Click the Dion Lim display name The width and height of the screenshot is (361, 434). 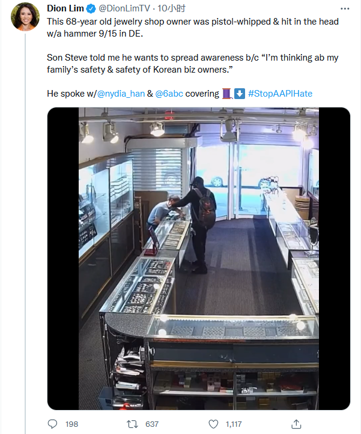click(x=66, y=8)
